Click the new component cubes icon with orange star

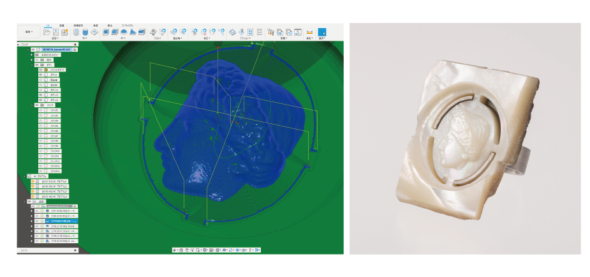(64, 32)
